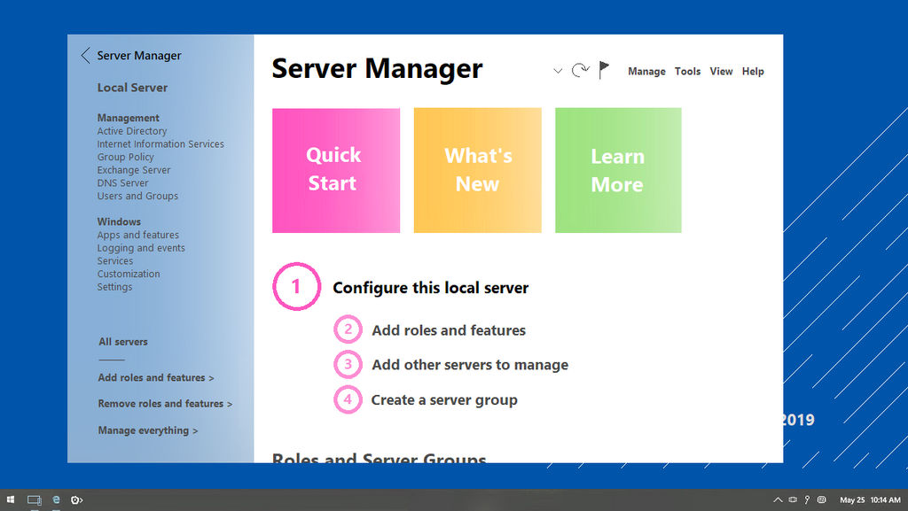Click the refresh icon in header
Viewport: 908px width, 511px height.
pyautogui.click(x=580, y=71)
